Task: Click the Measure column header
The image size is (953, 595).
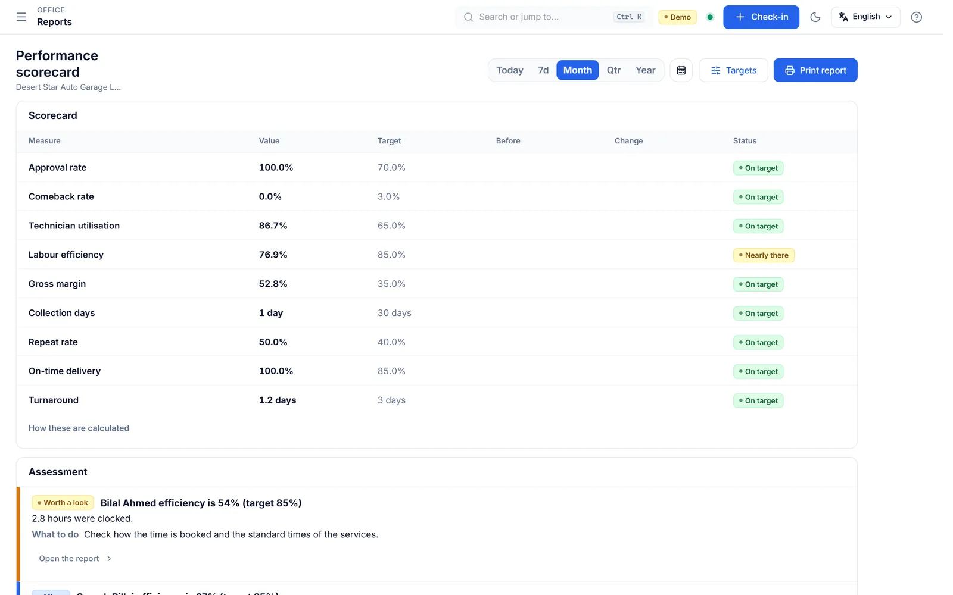Action: click(44, 141)
